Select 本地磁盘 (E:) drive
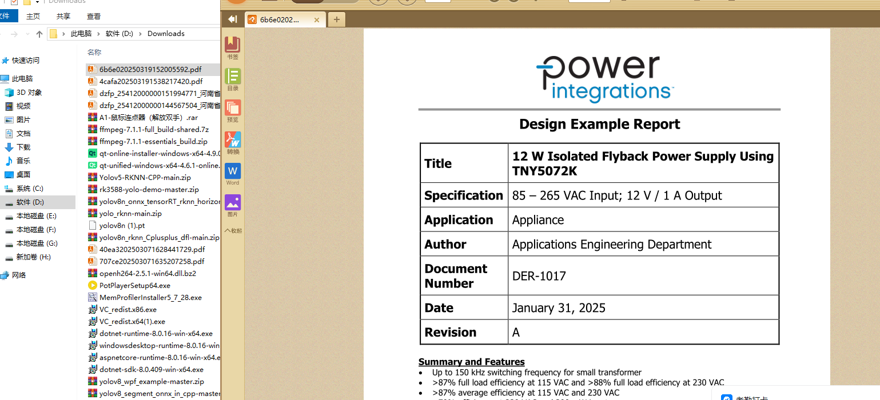This screenshot has height=400, width=880. click(x=37, y=216)
